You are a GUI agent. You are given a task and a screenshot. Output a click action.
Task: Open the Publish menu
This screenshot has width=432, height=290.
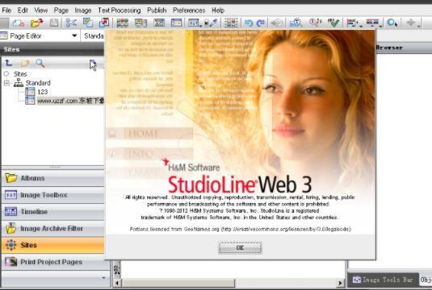pos(157,10)
